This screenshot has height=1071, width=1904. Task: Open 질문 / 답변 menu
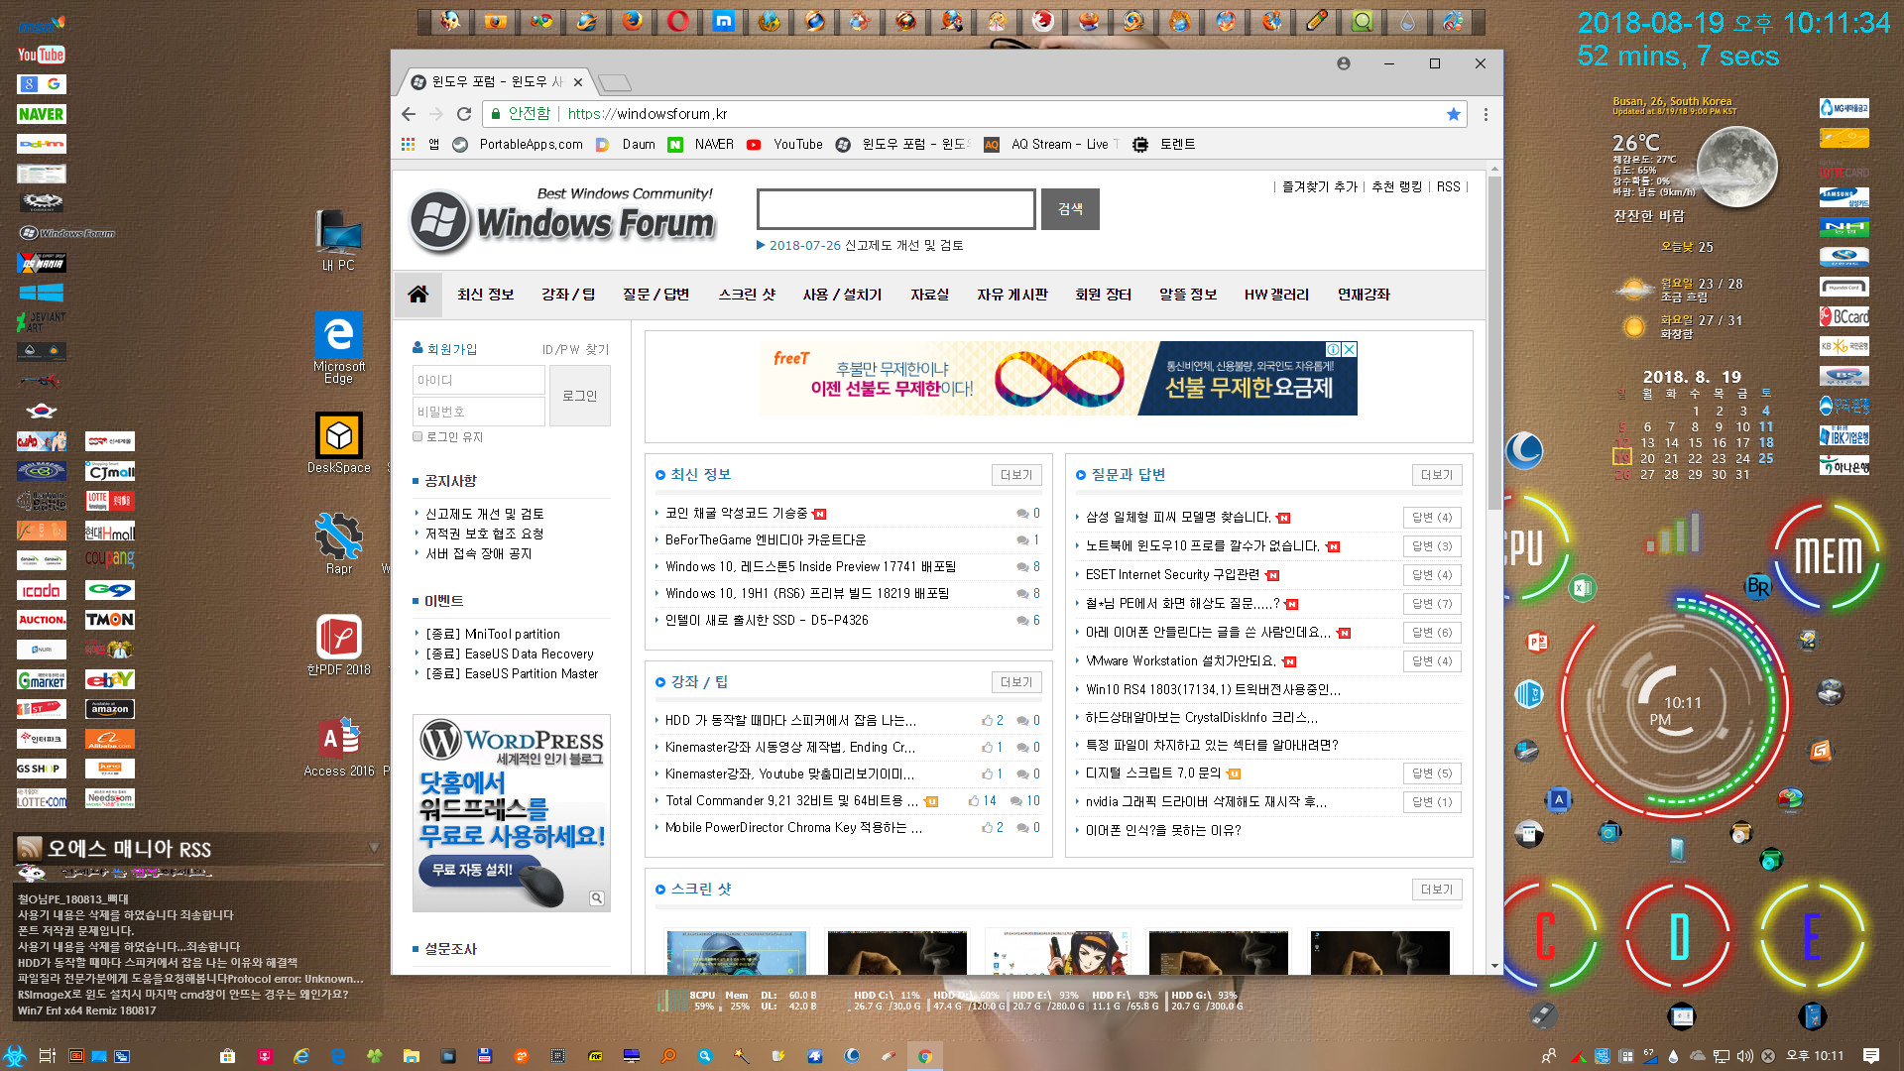coord(655,295)
